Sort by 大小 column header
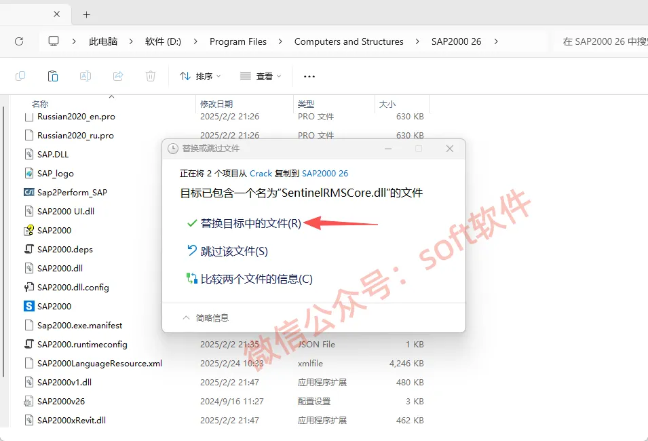Image resolution: width=648 pixels, height=441 pixels. 387,104
